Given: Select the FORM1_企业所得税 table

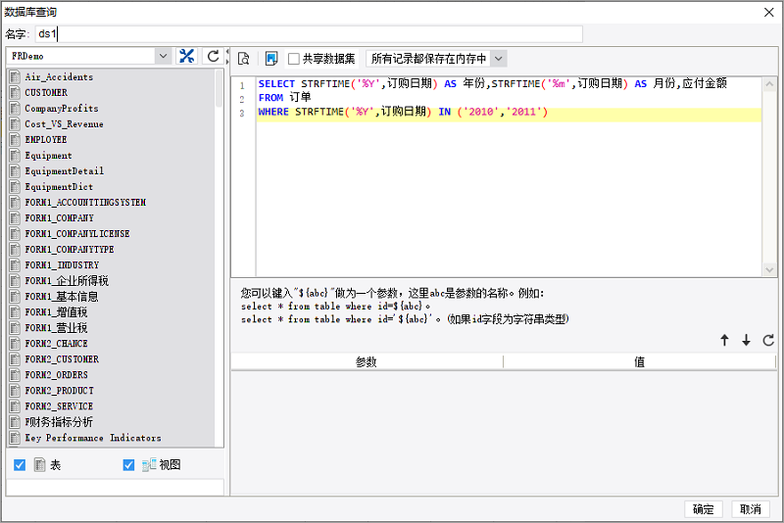Looking at the screenshot, I should pos(67,281).
